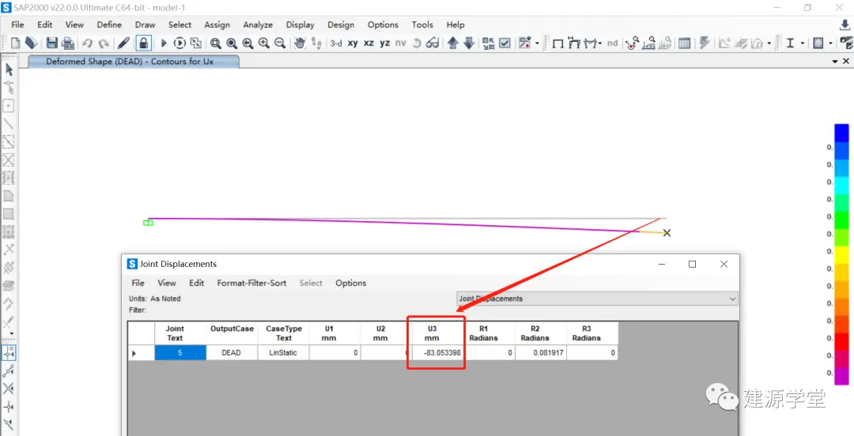Move up in list arrow icon
Image resolution: width=854 pixels, height=436 pixels.
(452, 43)
